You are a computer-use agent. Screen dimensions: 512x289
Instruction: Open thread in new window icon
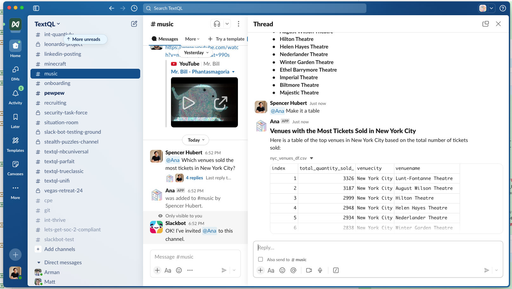485,24
